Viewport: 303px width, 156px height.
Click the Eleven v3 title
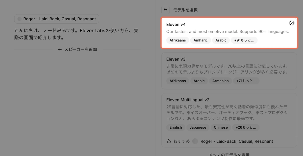[x=176, y=59]
